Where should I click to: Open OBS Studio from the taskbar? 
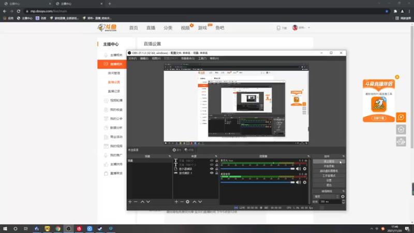[x=68, y=228]
